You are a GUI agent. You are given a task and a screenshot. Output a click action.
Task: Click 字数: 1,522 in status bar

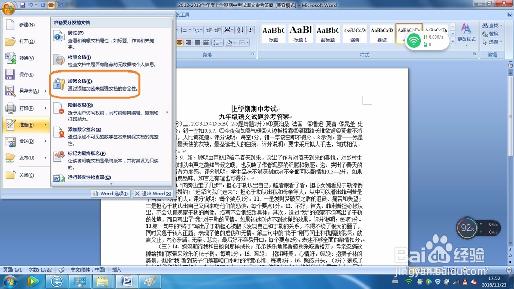click(x=40, y=269)
